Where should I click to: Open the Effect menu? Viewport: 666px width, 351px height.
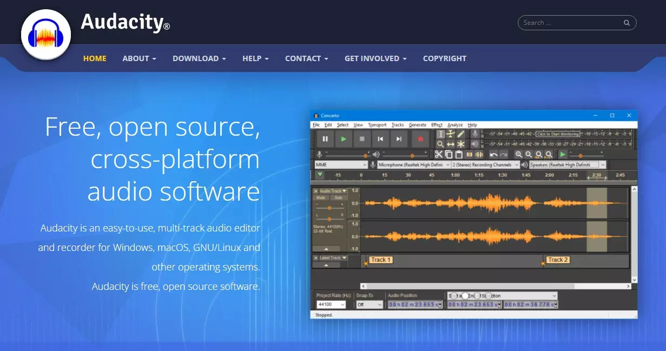coord(437,125)
